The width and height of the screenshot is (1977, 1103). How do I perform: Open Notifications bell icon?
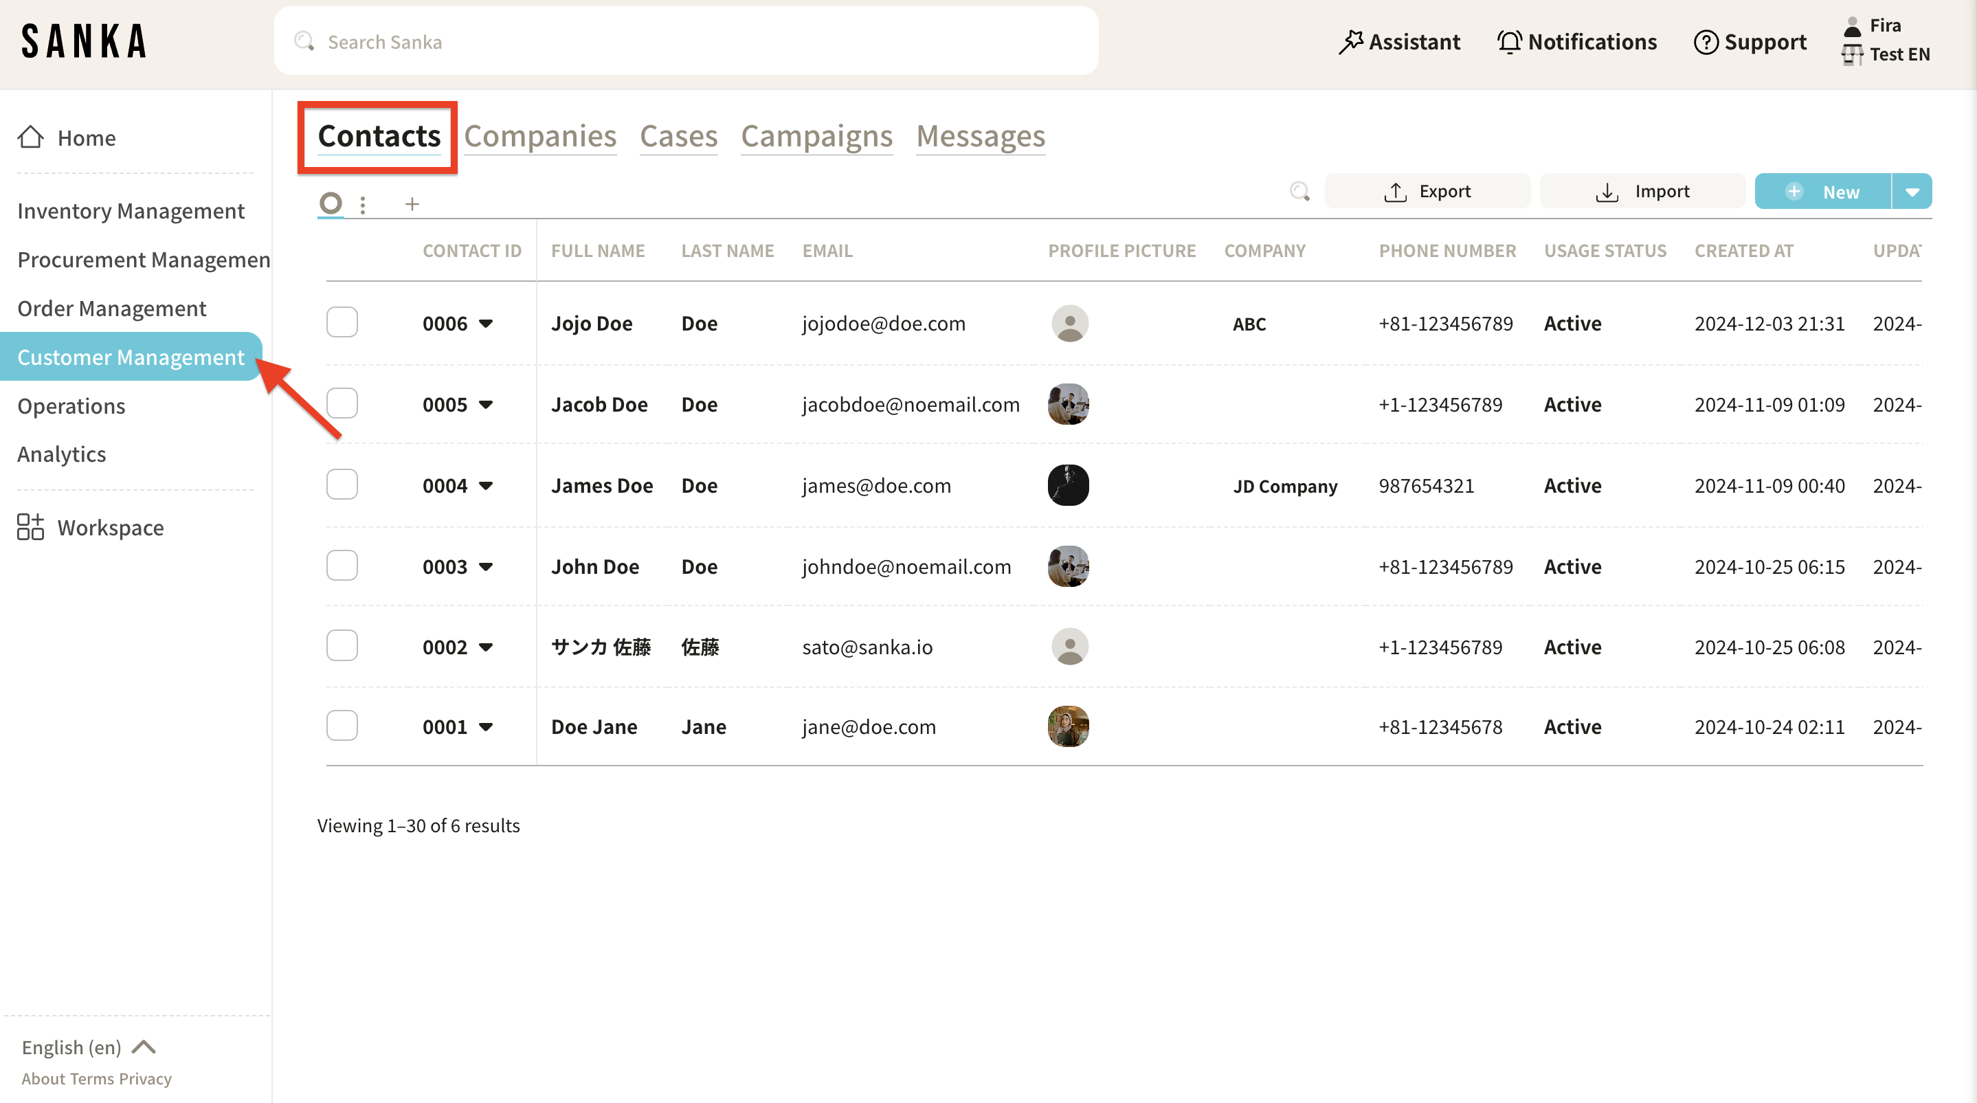click(1509, 41)
